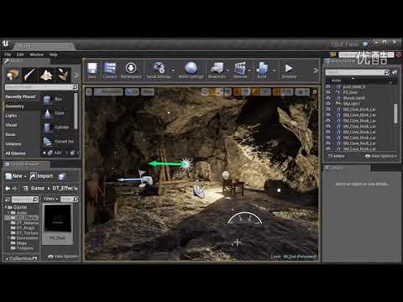403x302 pixels.
Task: Open viewport options arrow button
Action: pyautogui.click(x=89, y=91)
